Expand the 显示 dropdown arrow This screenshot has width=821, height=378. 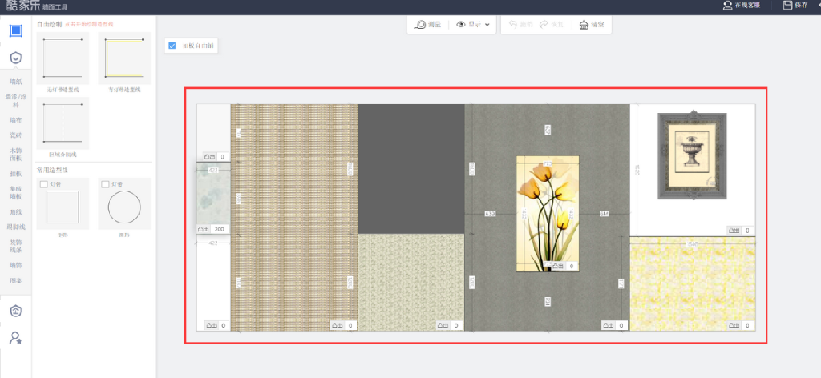click(487, 25)
